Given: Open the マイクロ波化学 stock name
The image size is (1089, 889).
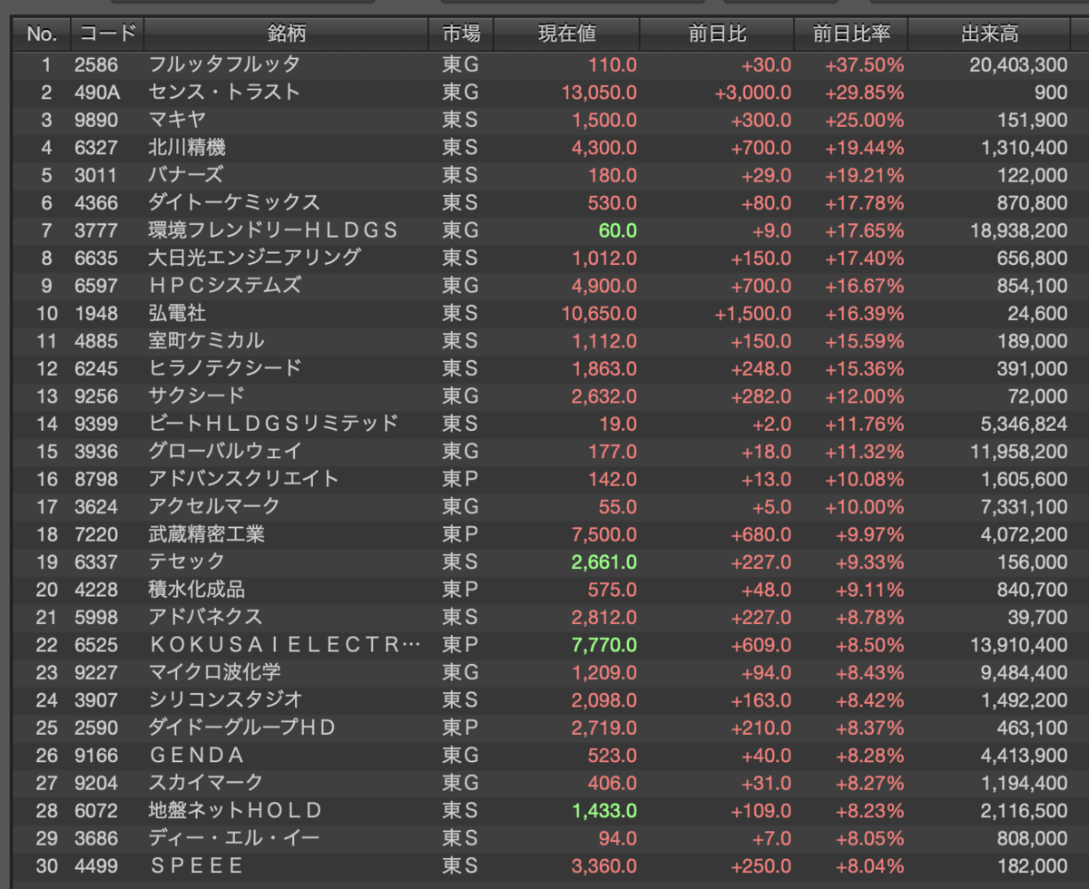Looking at the screenshot, I should point(215,671).
